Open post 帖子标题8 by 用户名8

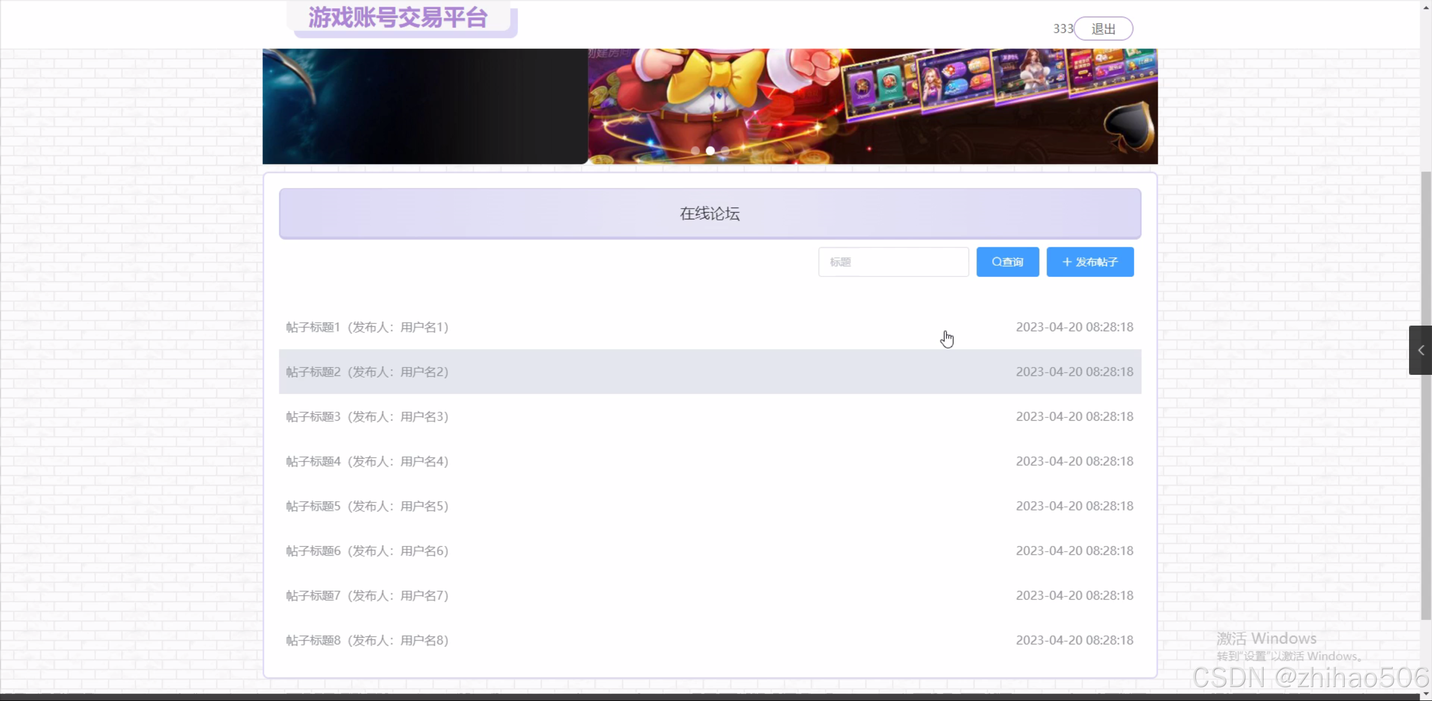367,641
